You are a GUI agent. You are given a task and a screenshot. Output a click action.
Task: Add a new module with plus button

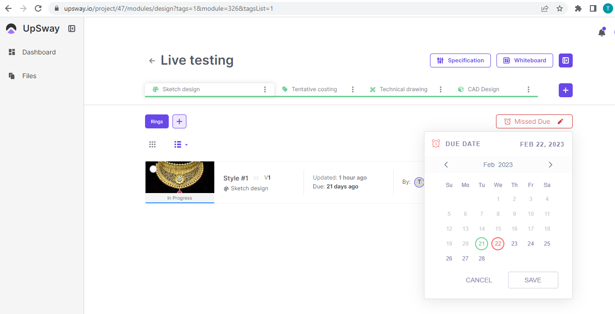pos(565,90)
